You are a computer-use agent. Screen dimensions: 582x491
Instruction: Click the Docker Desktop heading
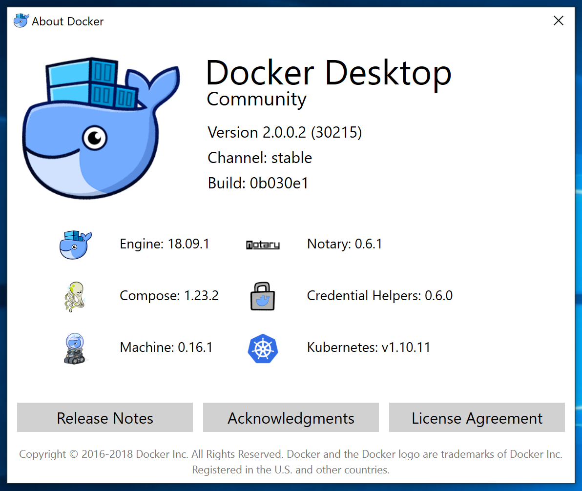tap(329, 72)
